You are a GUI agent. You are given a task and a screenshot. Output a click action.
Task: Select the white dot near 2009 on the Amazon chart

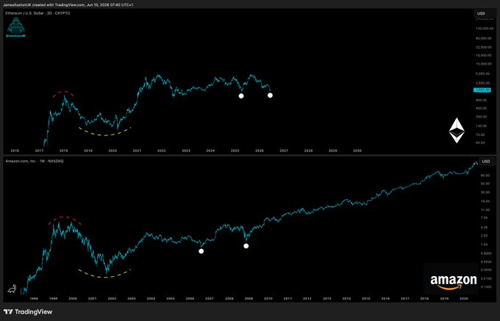tap(246, 245)
